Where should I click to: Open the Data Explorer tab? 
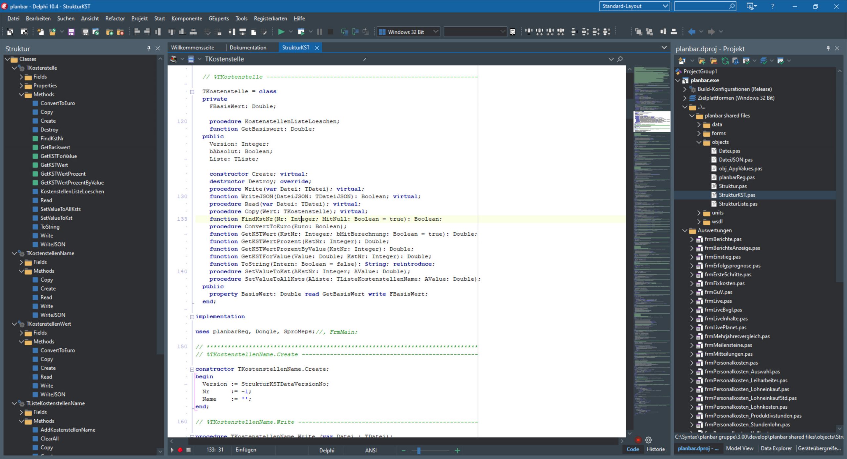(x=776, y=448)
